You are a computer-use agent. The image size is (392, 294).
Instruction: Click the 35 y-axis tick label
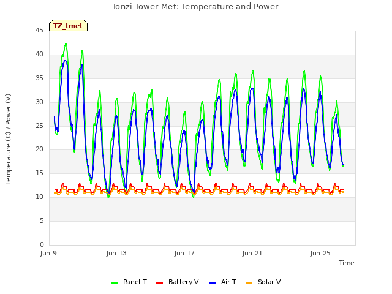tap(39, 78)
